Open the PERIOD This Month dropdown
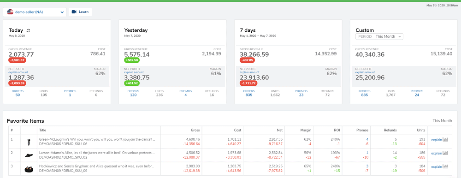This screenshot has height=178, width=461. click(379, 36)
